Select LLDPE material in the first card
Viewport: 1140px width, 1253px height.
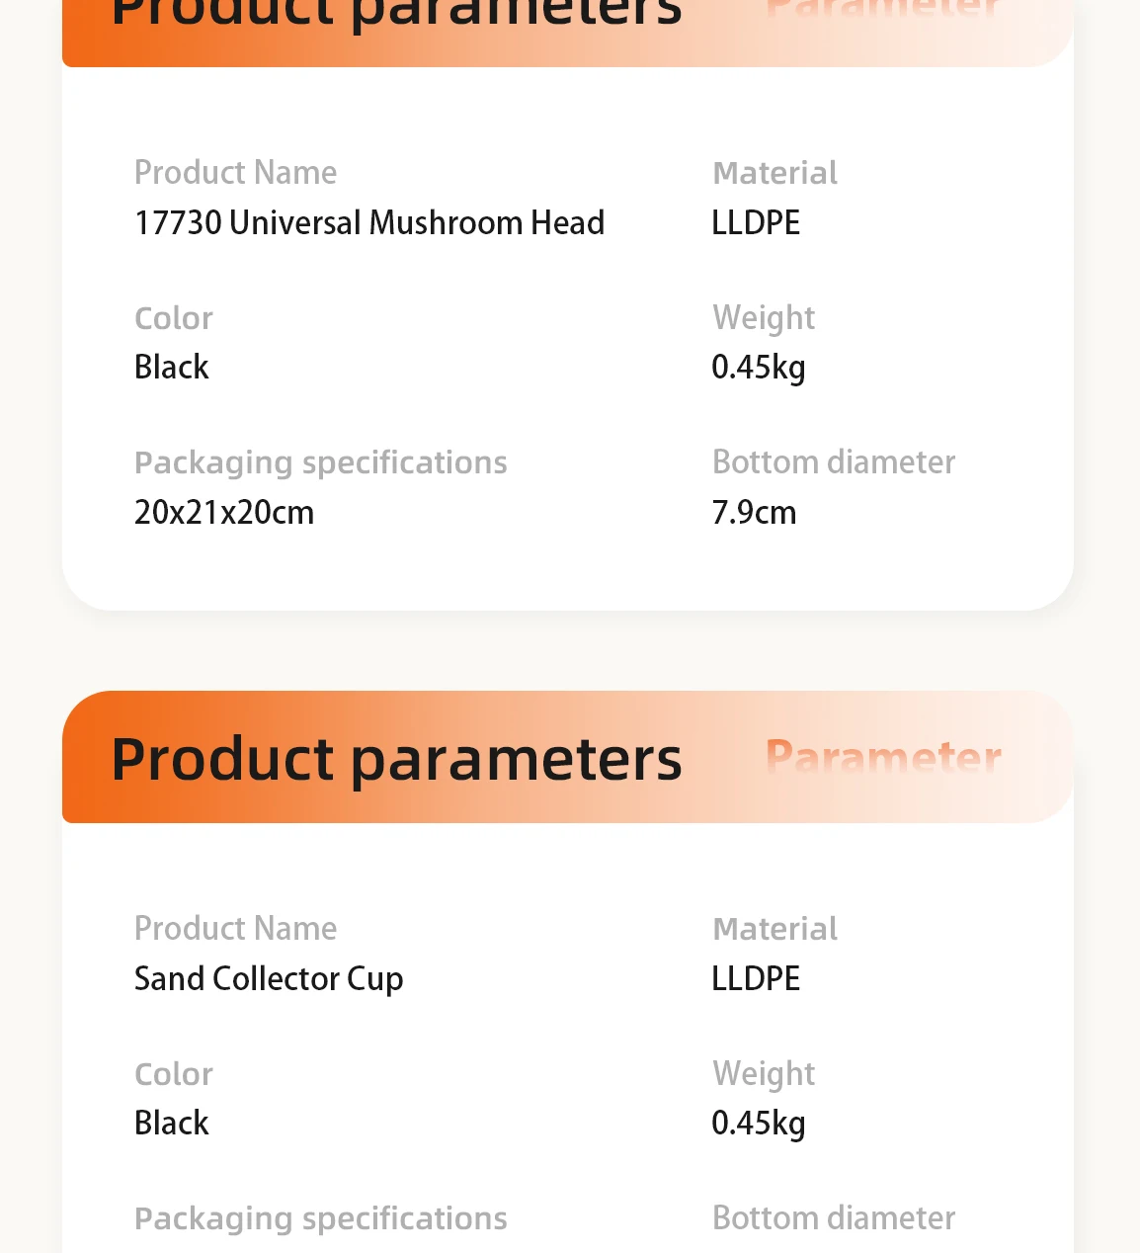(756, 222)
